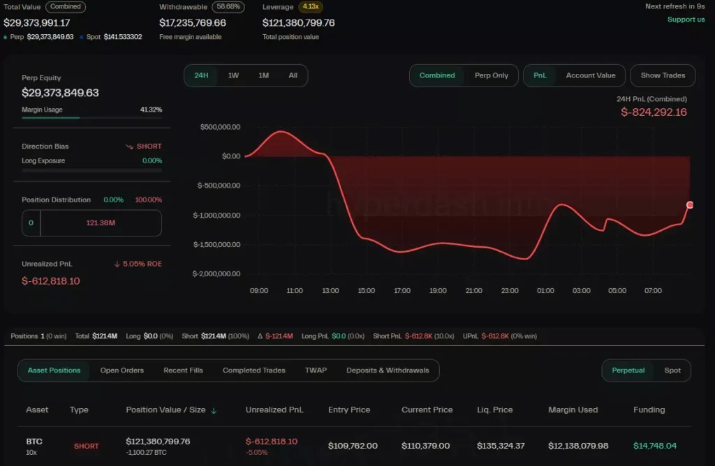Select the 1M time range
The height and width of the screenshot is (466, 715).
pyautogui.click(x=263, y=75)
